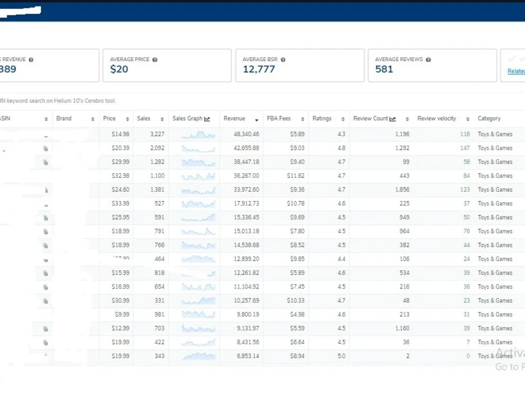This screenshot has height=394, width=525.
Task: Toggle Revenue column descending sort arrow
Action: [257, 120]
